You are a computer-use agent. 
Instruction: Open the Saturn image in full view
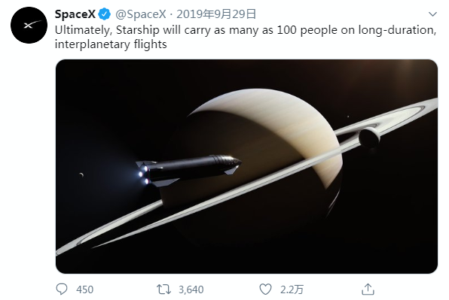point(246,167)
